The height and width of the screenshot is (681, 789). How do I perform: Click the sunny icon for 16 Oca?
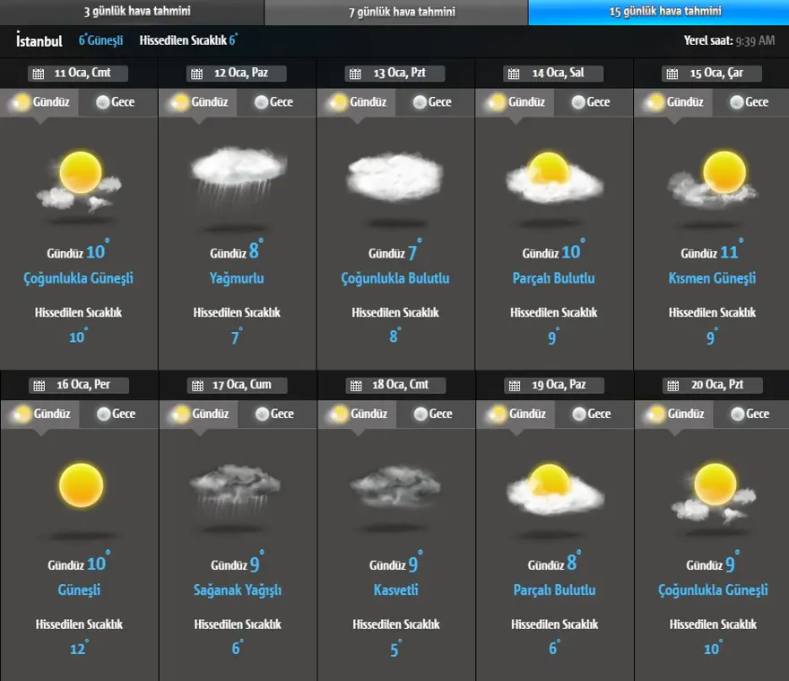82,485
